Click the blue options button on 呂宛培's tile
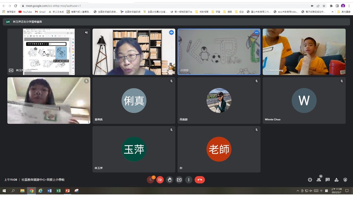The image size is (353, 198). (x=256, y=32)
